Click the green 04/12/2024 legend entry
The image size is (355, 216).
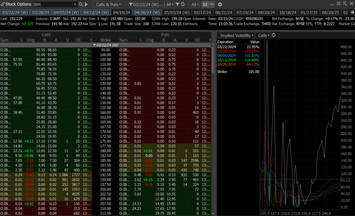click(x=227, y=60)
